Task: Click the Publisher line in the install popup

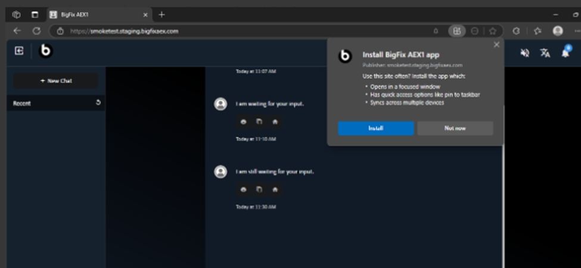Action: (412, 65)
